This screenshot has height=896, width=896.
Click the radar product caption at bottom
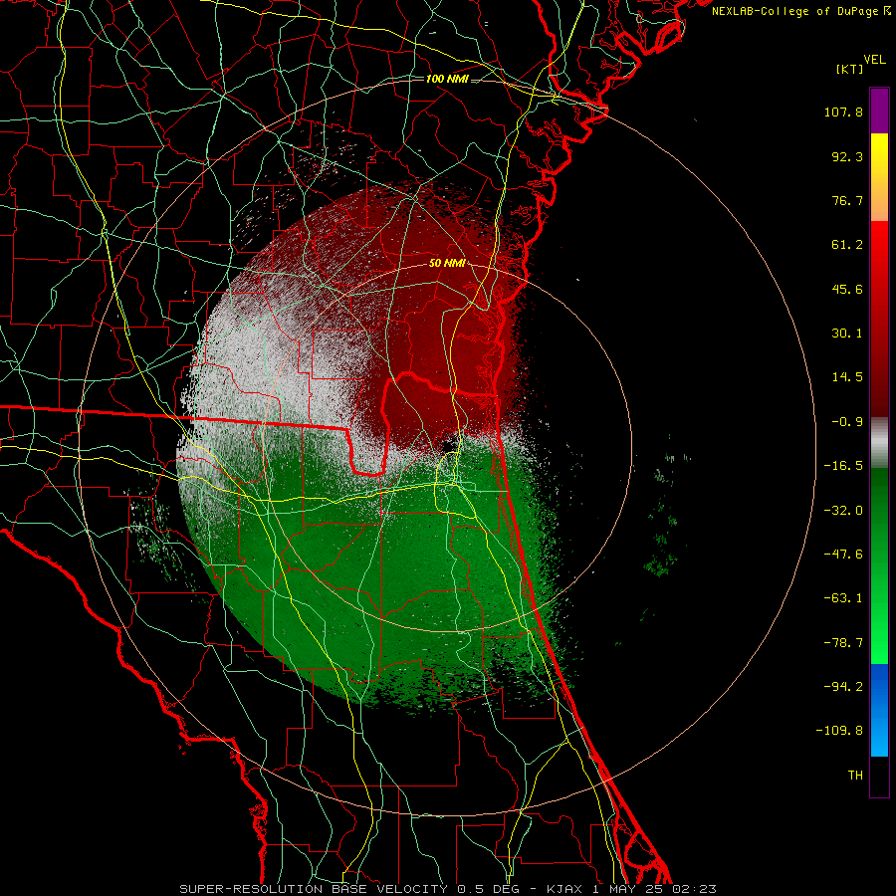click(x=447, y=889)
